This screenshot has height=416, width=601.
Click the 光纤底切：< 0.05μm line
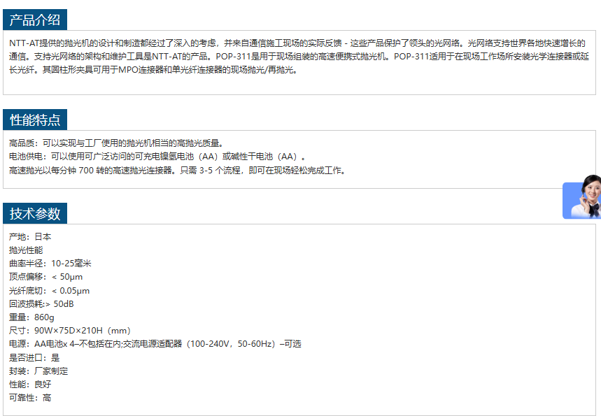pos(49,291)
